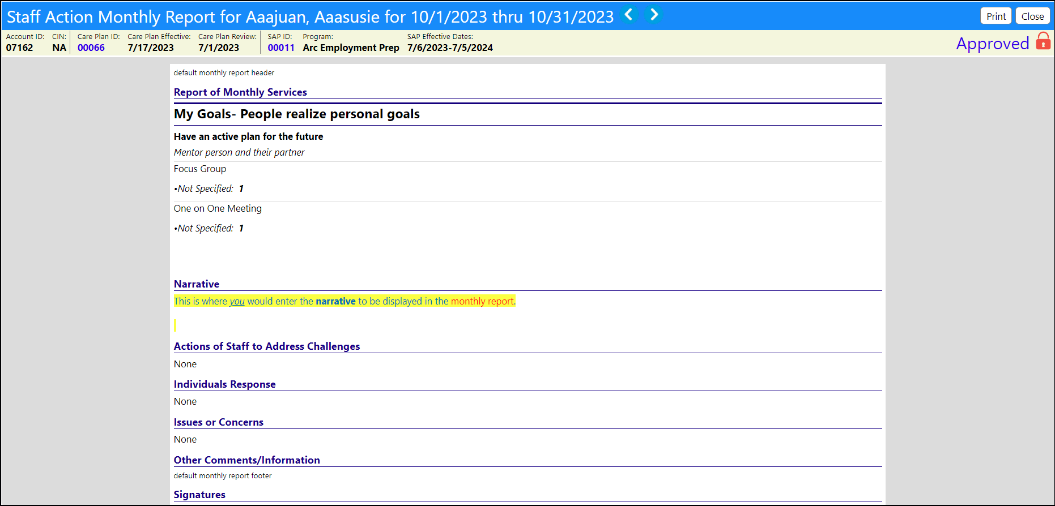The height and width of the screenshot is (506, 1055).
Task: Click None under Individuals Response
Action: (185, 402)
